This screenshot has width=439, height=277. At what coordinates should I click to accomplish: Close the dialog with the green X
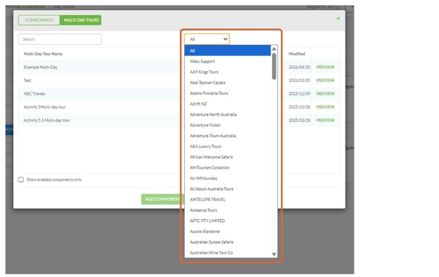338,18
